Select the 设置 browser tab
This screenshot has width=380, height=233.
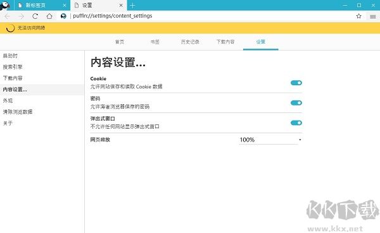coord(98,5)
